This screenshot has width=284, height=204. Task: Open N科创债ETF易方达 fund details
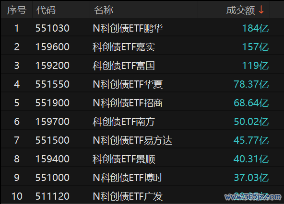pos(132,140)
